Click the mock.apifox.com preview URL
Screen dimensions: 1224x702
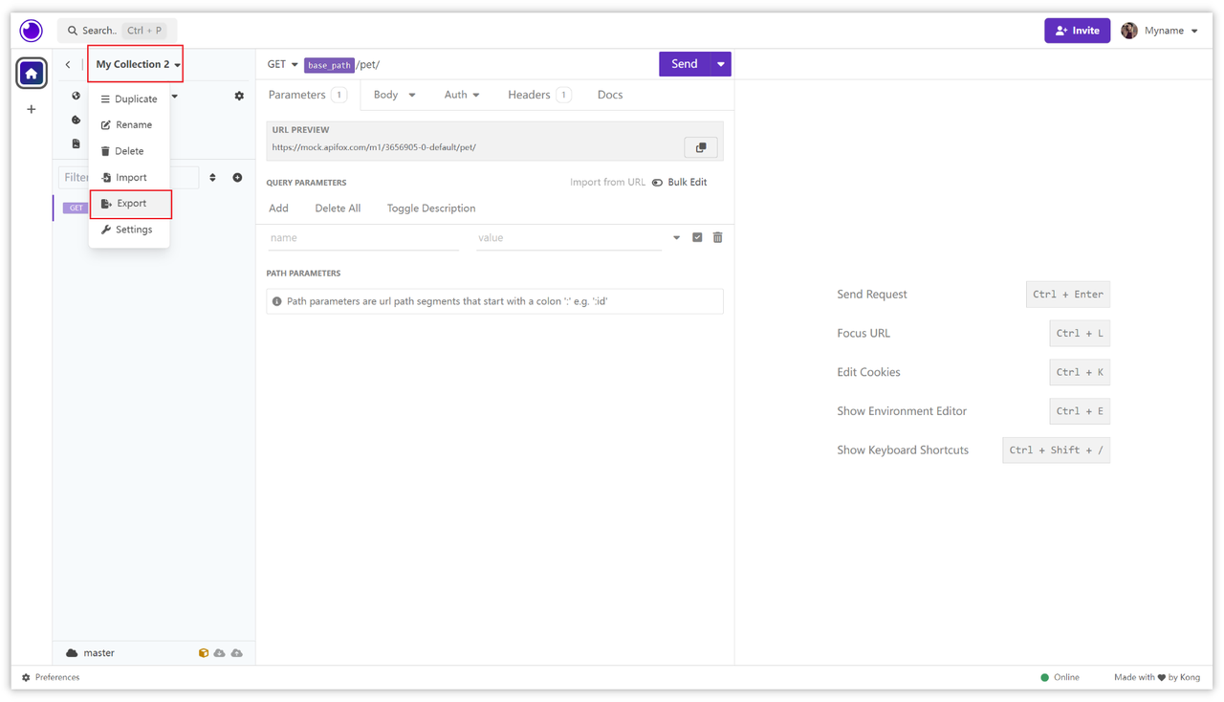click(374, 147)
